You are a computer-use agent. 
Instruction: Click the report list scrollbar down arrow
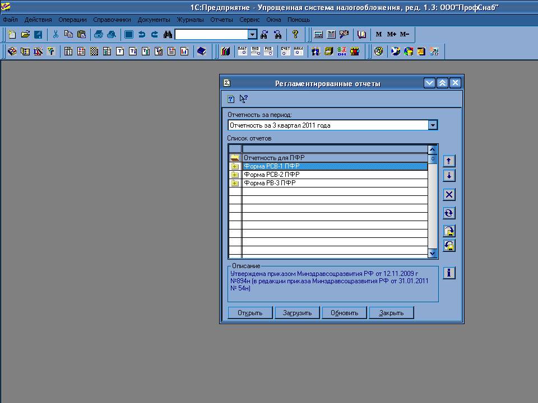click(432, 254)
